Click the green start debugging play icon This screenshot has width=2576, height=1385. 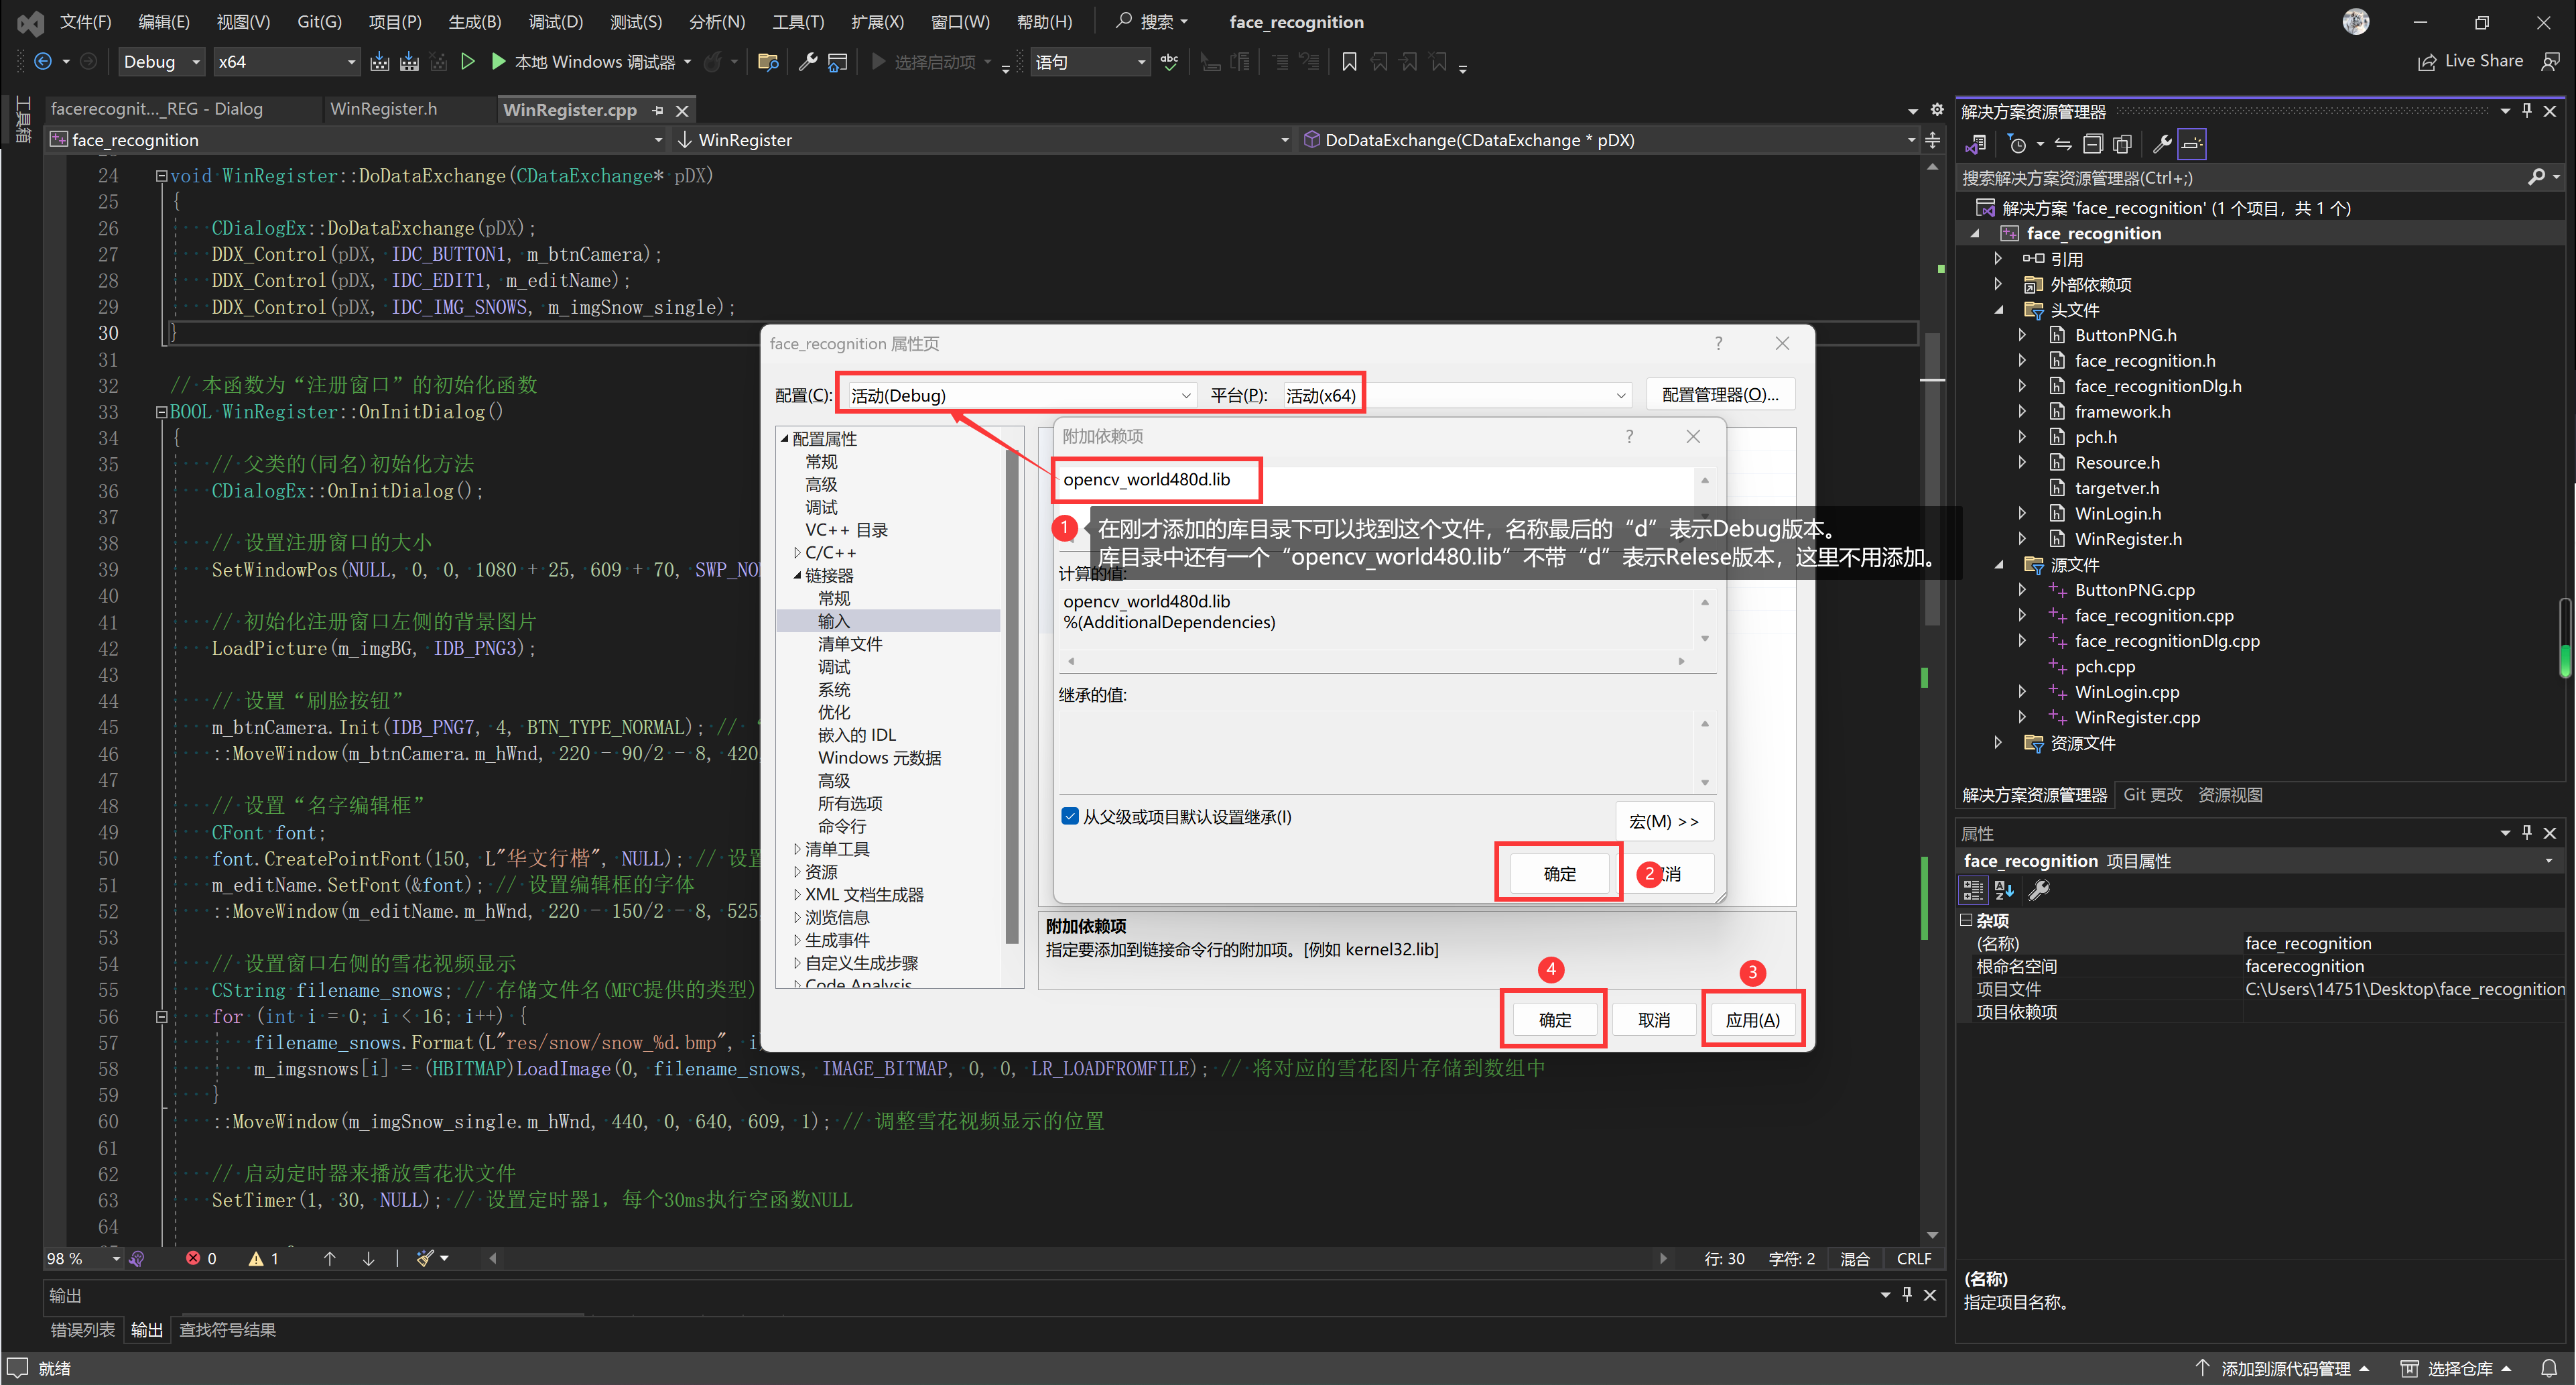point(498,62)
